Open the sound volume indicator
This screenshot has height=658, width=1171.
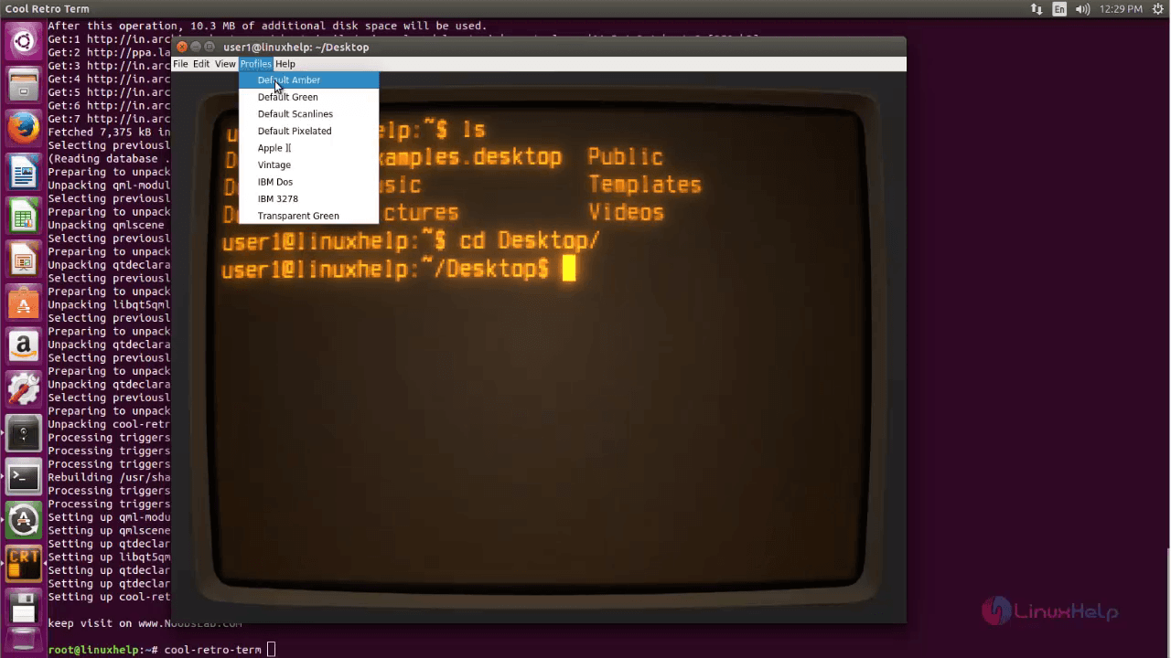coord(1083,9)
